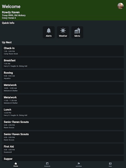126x168 pixels.
Task: Open the 2:00 PM Senior Raven Scouts
Action: click(63, 125)
